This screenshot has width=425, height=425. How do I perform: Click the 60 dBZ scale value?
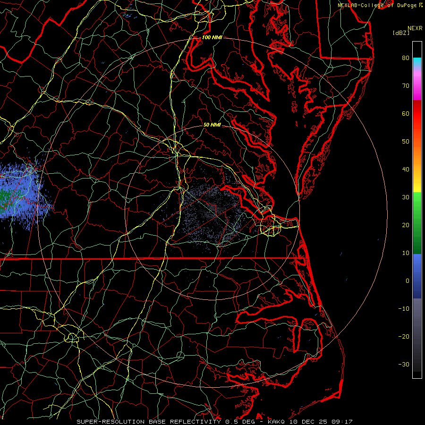coord(406,113)
